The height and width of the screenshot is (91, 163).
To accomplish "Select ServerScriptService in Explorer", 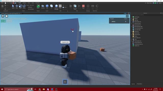I will click(x=139, y=28).
